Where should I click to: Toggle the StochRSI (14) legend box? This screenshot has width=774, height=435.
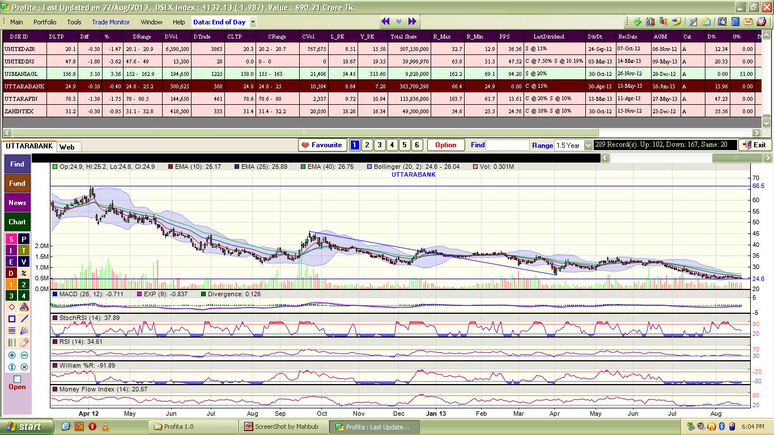click(x=55, y=318)
